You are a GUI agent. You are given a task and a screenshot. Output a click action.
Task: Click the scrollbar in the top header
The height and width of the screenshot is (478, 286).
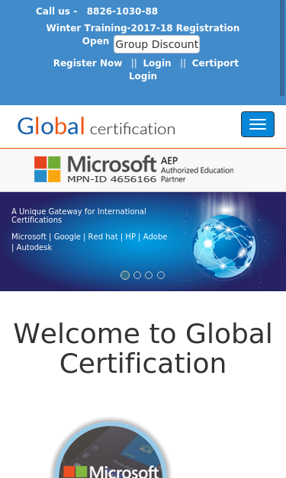pyautogui.click(x=282, y=48)
